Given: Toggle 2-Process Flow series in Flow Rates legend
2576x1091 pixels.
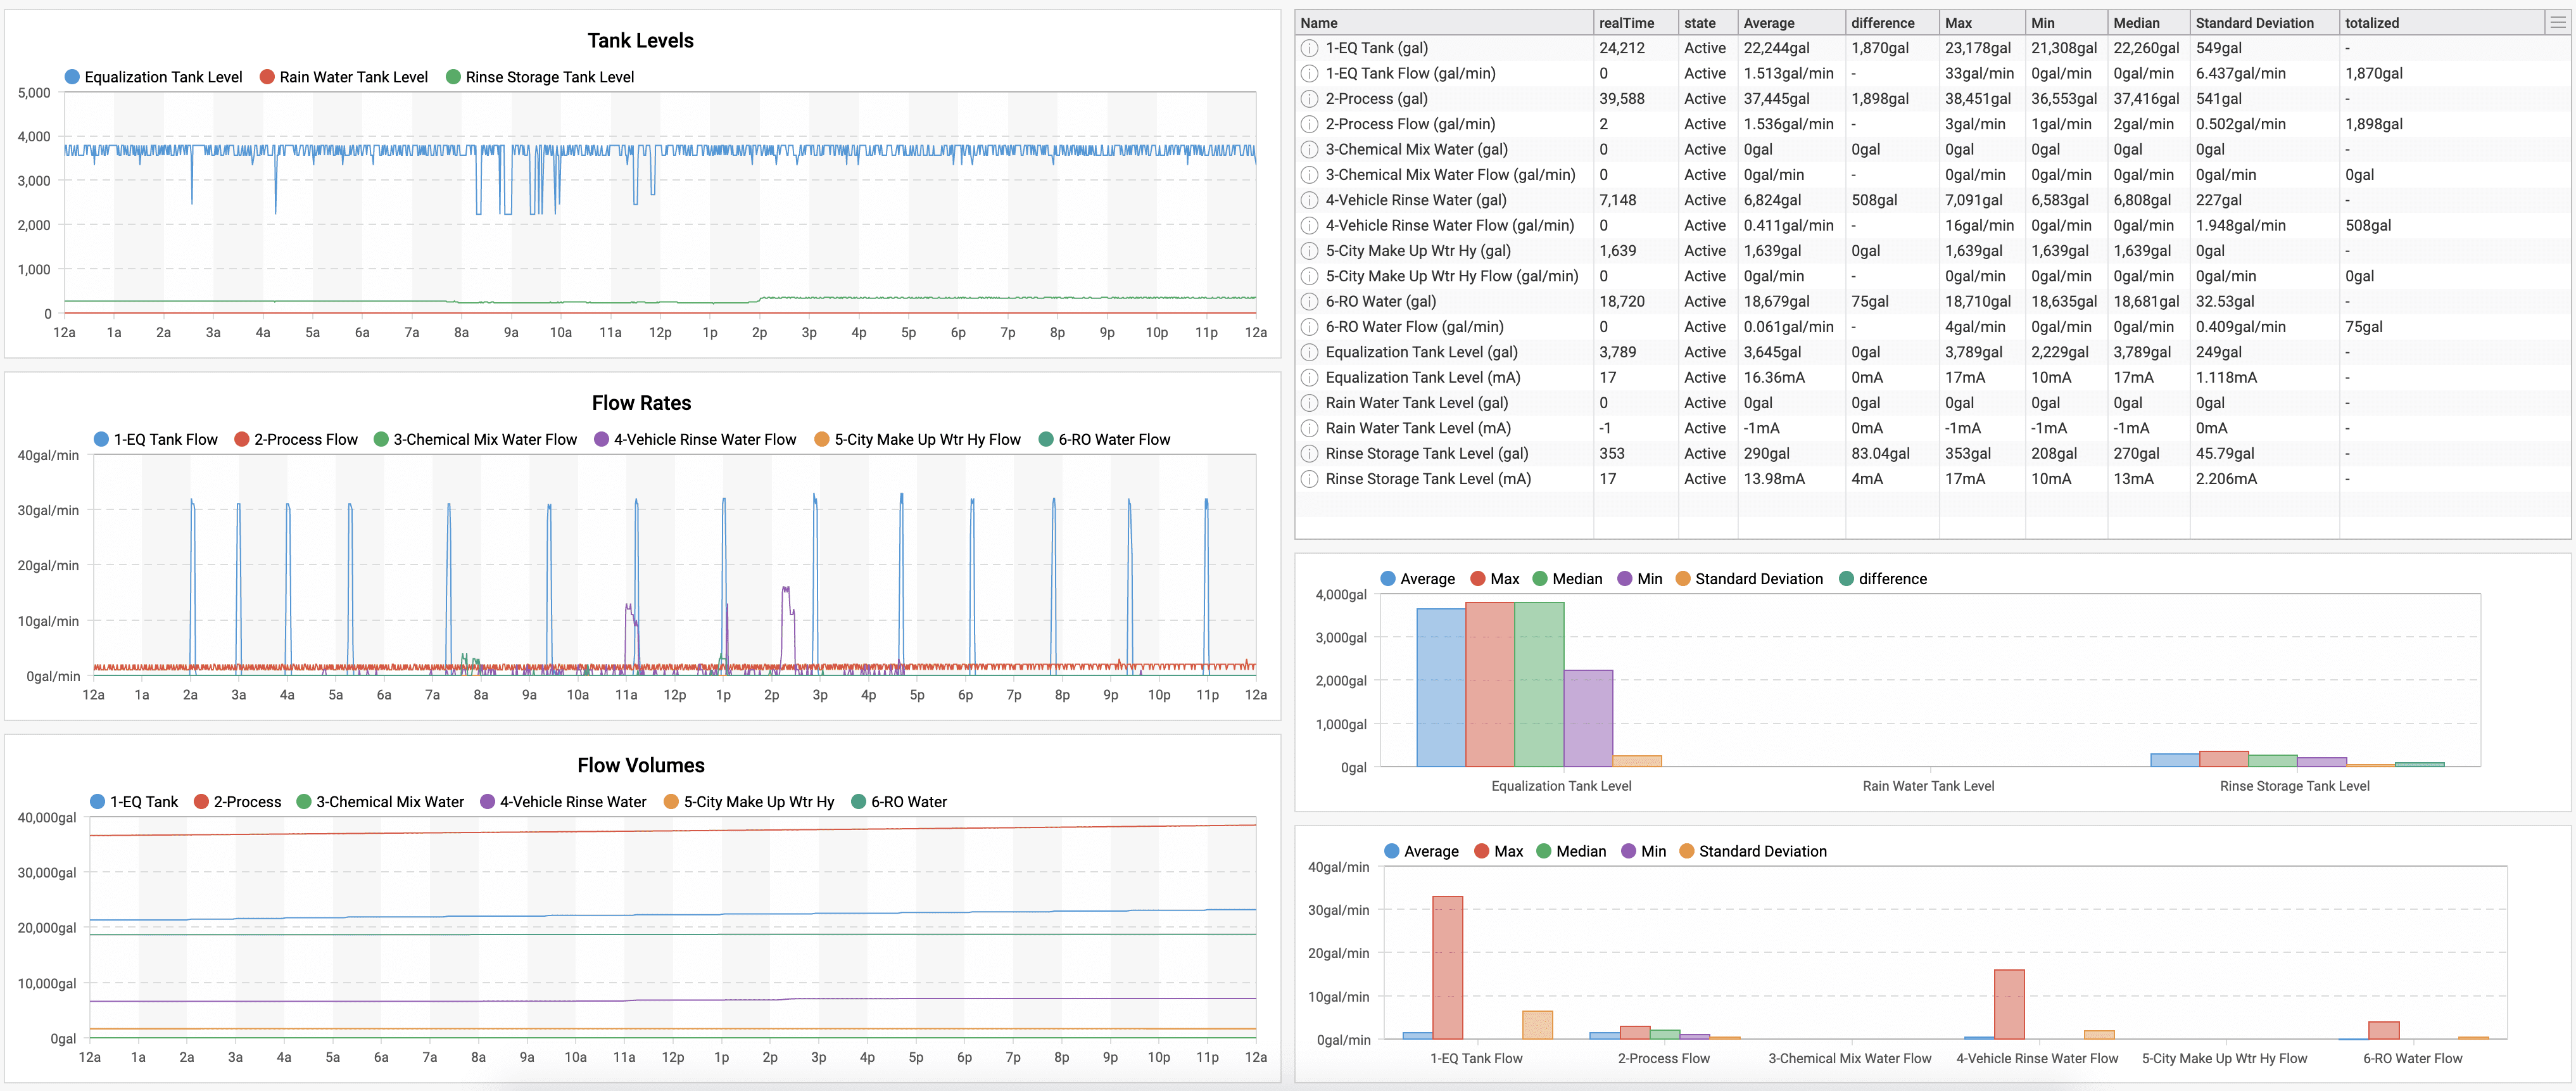Looking at the screenshot, I should pyautogui.click(x=296, y=440).
